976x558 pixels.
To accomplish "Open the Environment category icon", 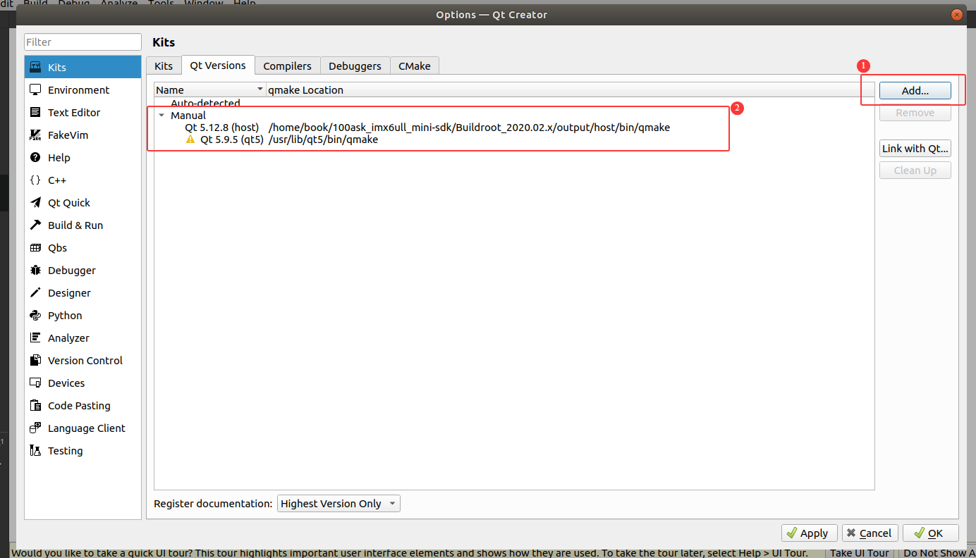I will click(x=35, y=90).
